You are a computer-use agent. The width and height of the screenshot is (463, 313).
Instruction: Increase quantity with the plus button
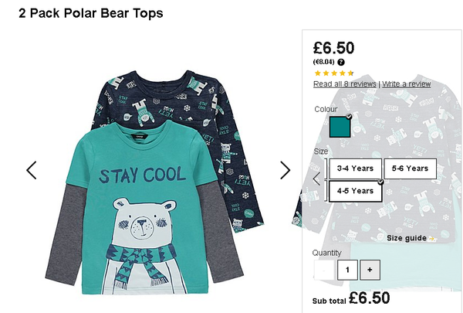(x=370, y=270)
